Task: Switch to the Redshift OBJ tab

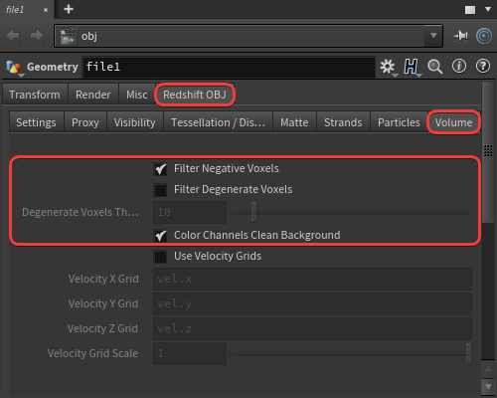Action: [x=195, y=95]
